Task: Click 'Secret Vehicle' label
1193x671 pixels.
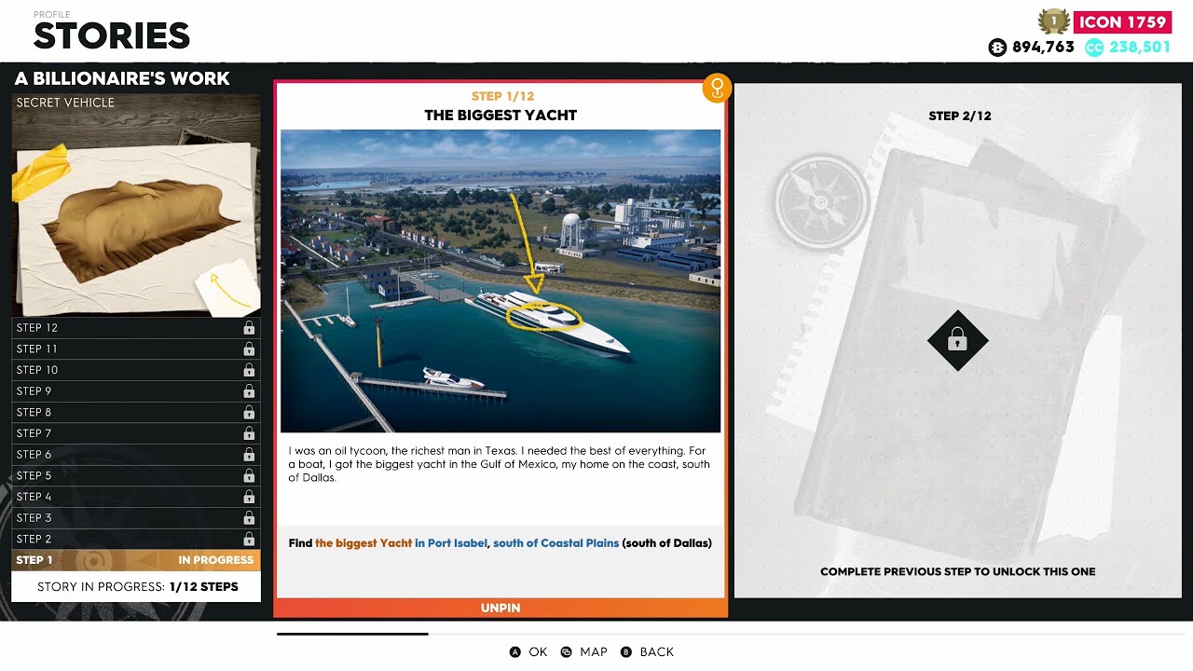Action: tap(65, 103)
